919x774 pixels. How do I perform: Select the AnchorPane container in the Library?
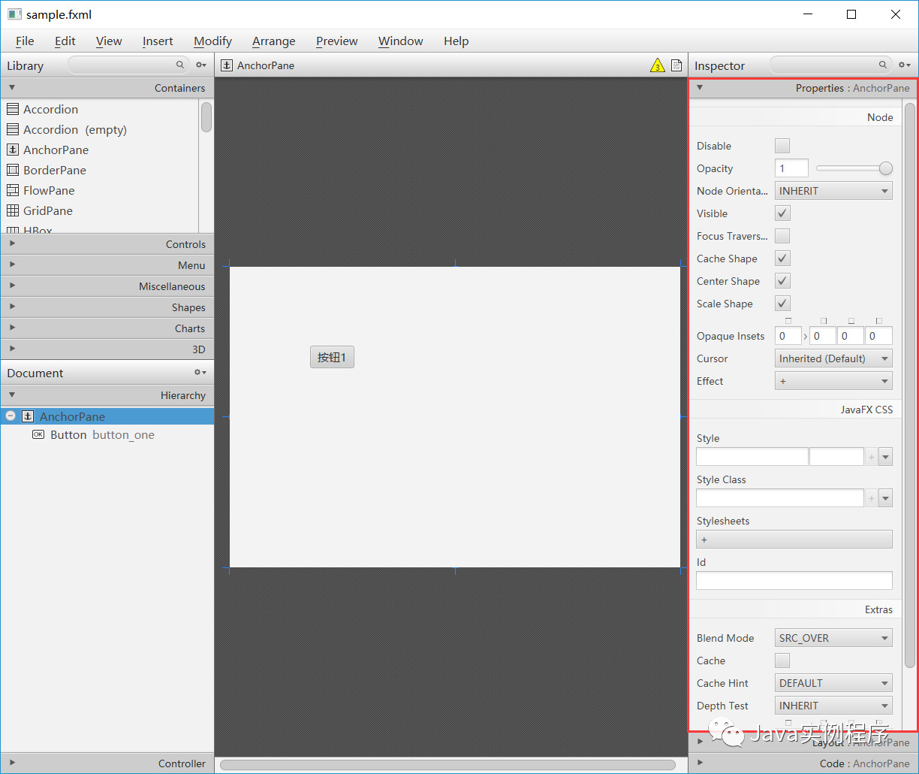click(x=55, y=150)
